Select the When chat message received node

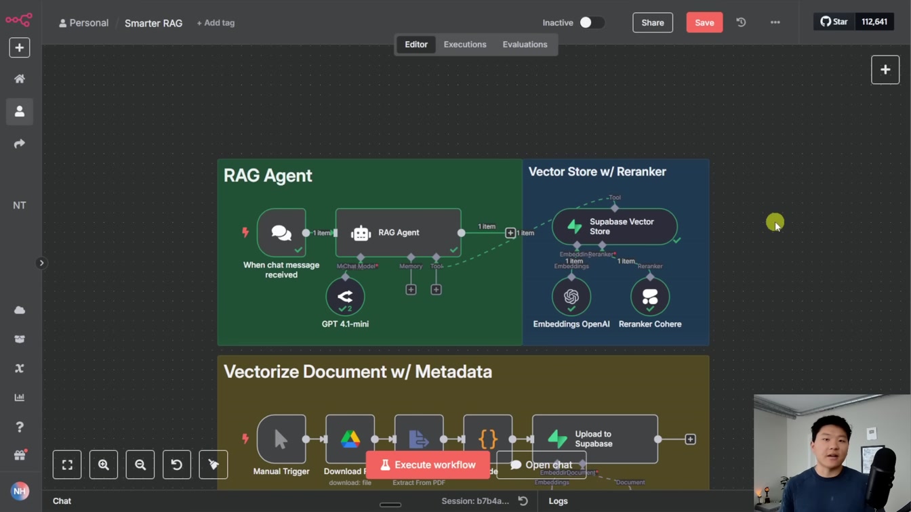pos(281,233)
